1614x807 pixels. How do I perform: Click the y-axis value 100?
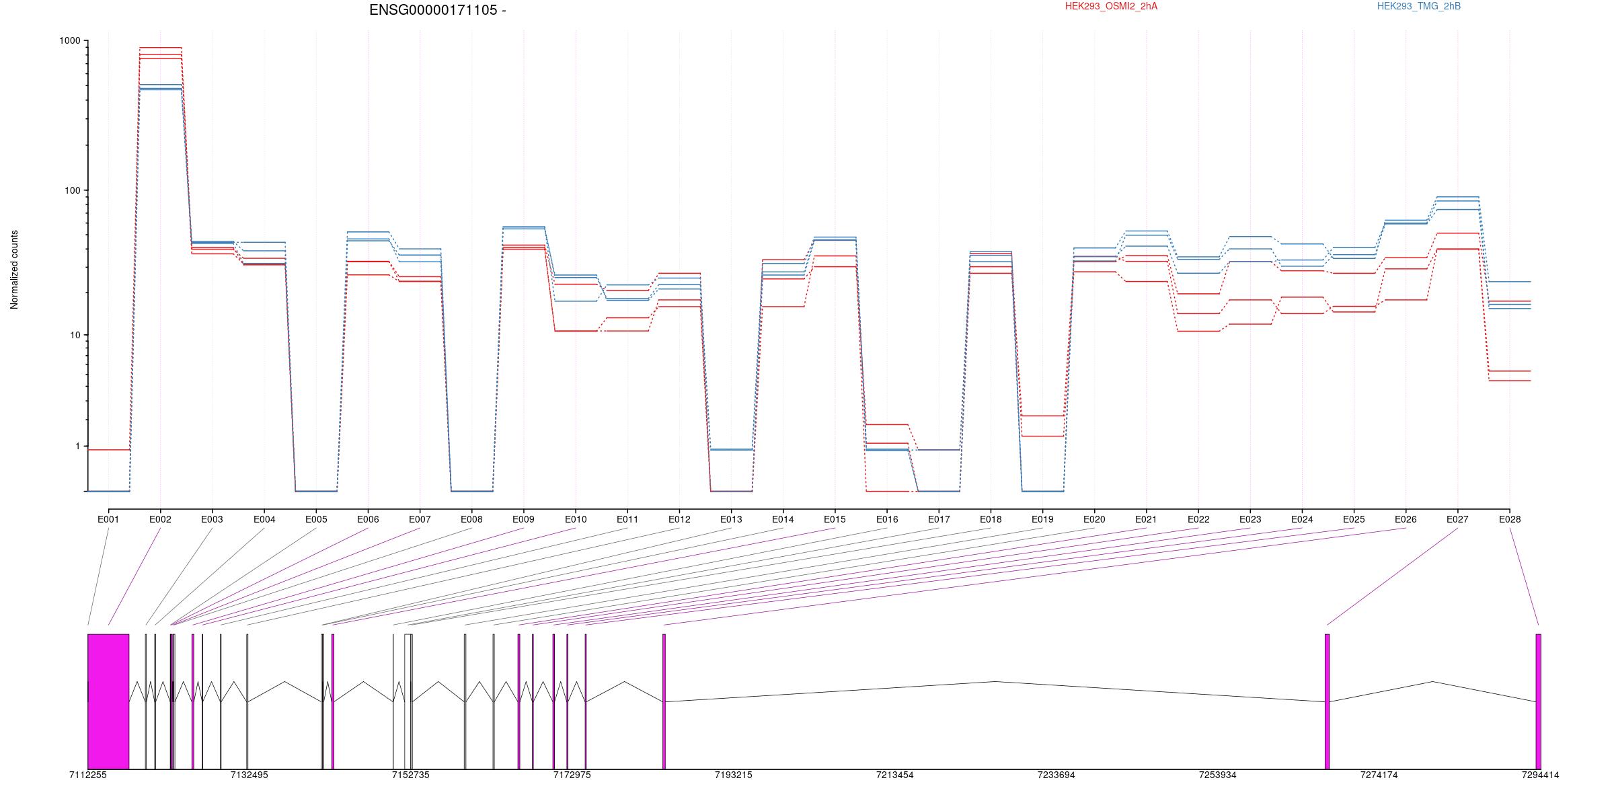click(x=73, y=190)
